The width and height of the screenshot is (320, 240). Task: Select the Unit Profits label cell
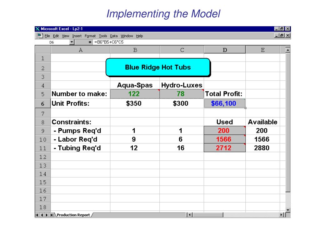(x=80, y=103)
